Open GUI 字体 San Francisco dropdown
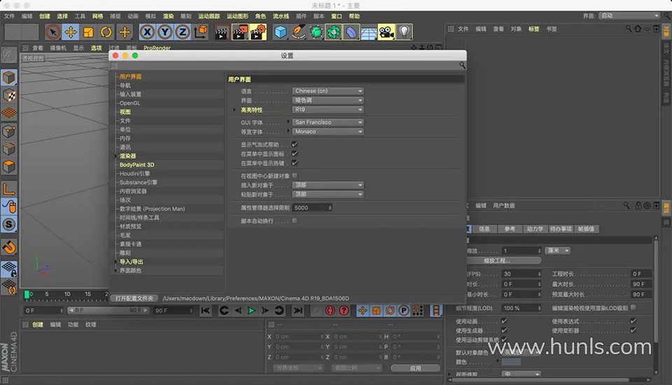 [328, 122]
